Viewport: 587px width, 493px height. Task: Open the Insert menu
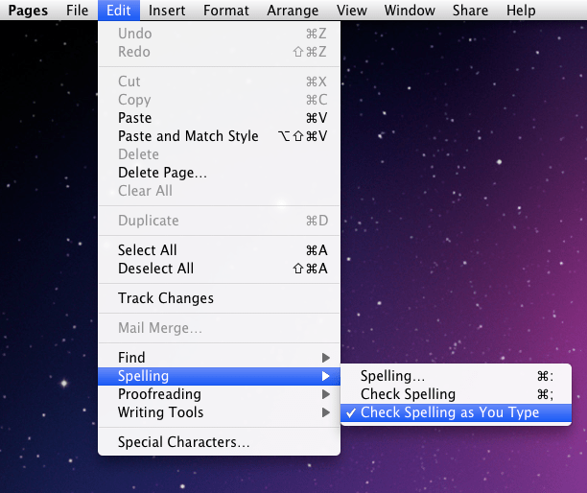tap(167, 11)
